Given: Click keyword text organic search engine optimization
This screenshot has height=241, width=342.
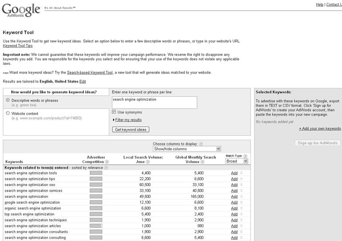Looking at the screenshot, I should (x=33, y=208).
